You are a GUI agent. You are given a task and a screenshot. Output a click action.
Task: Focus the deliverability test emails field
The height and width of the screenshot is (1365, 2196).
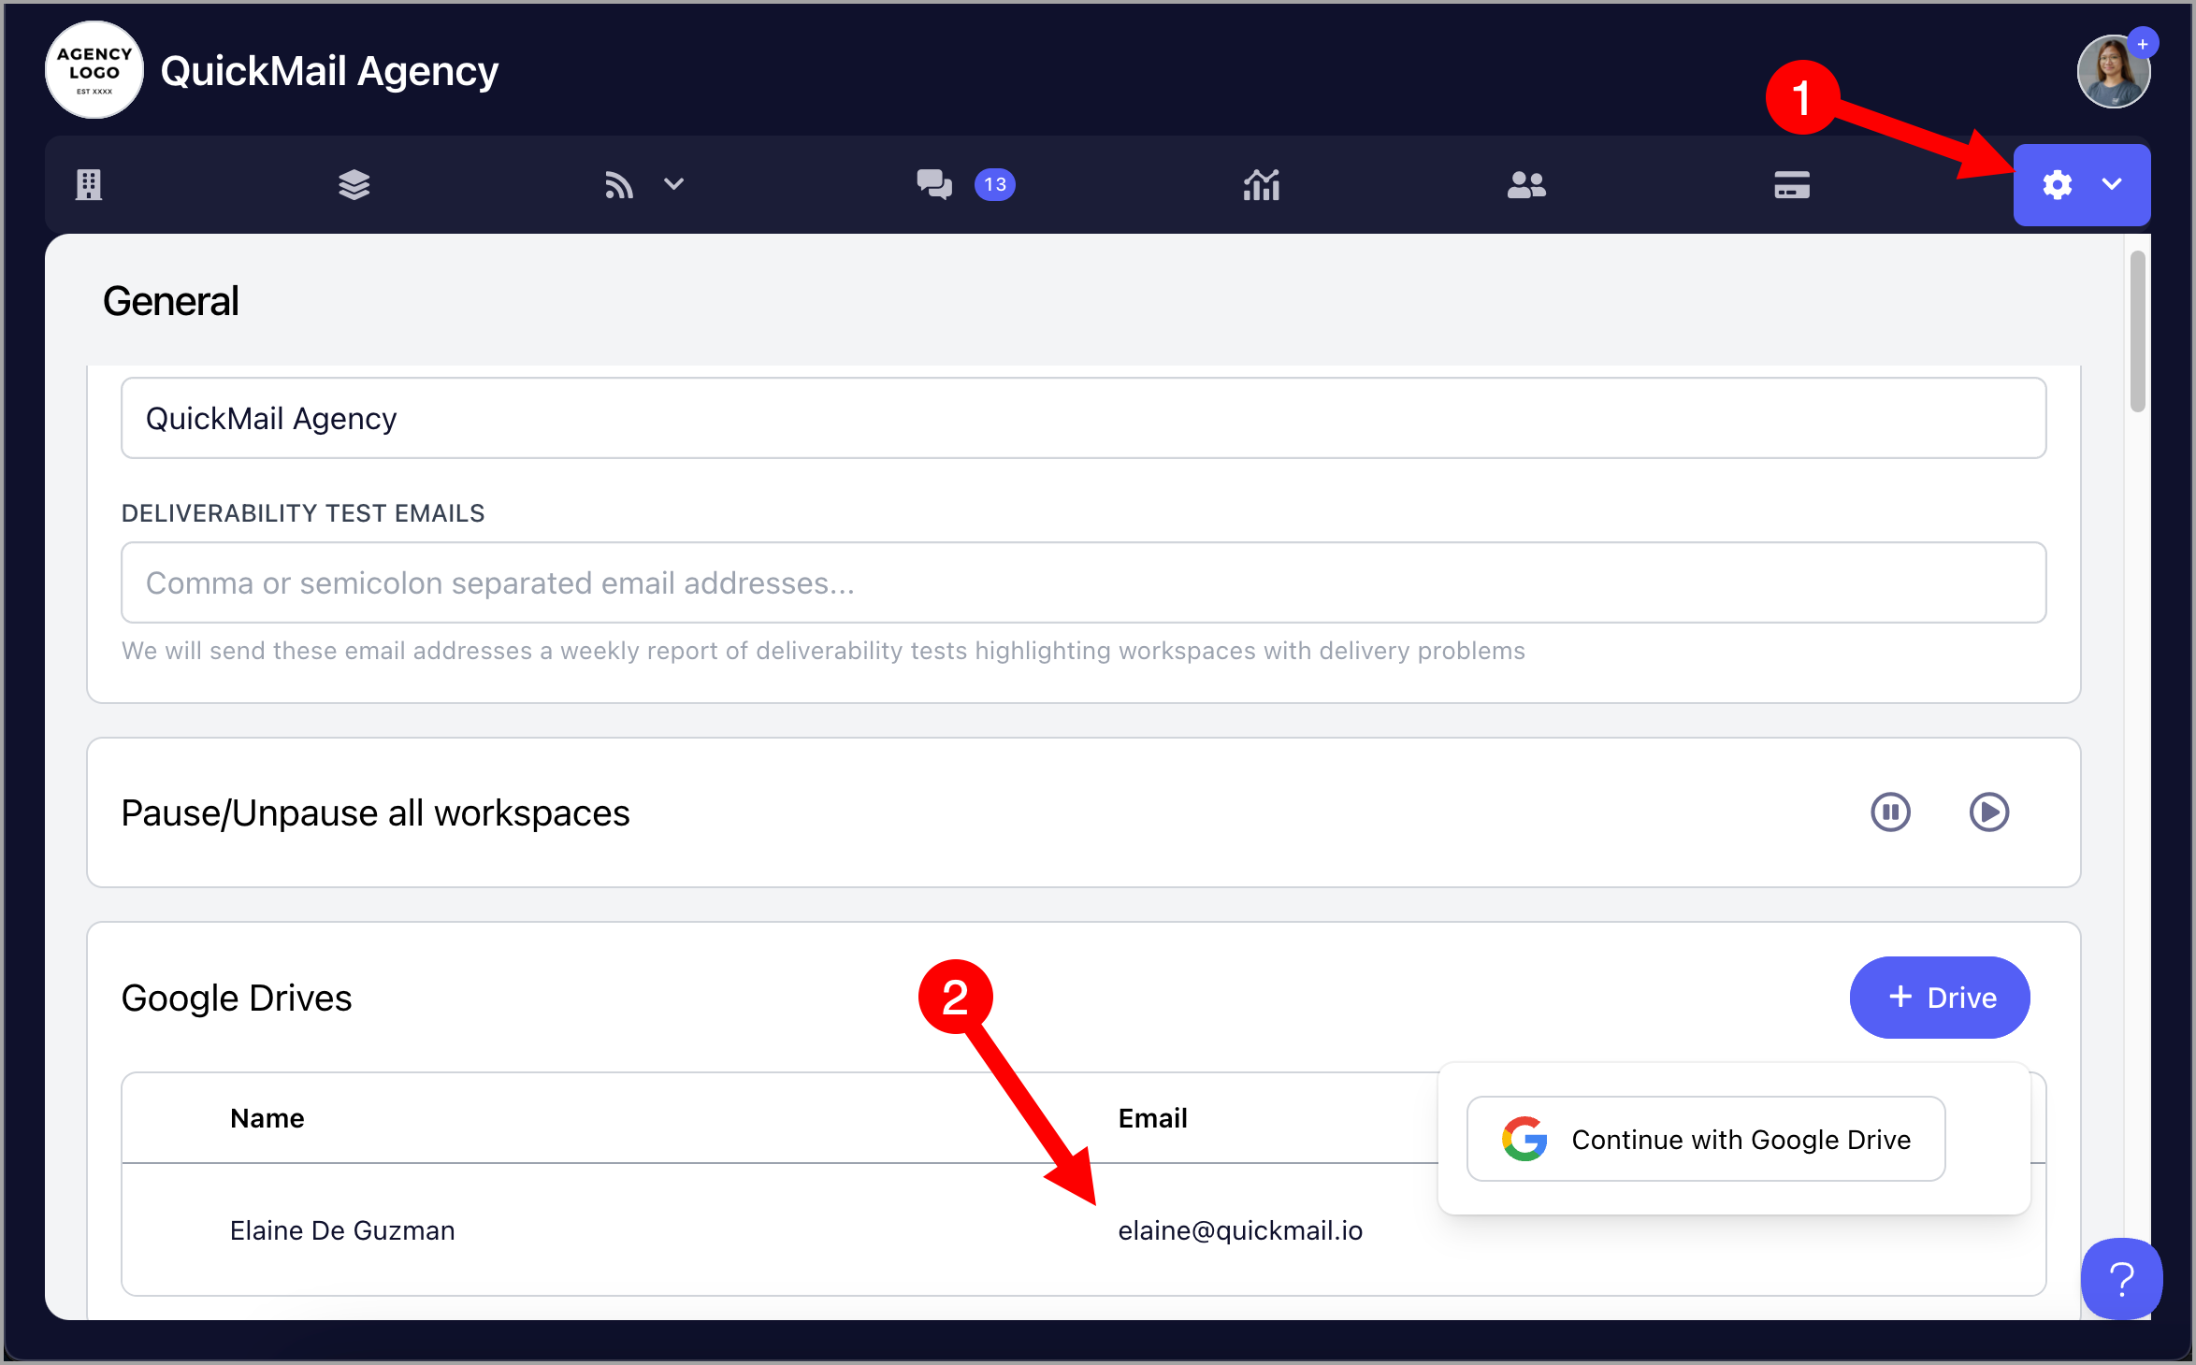click(1084, 582)
